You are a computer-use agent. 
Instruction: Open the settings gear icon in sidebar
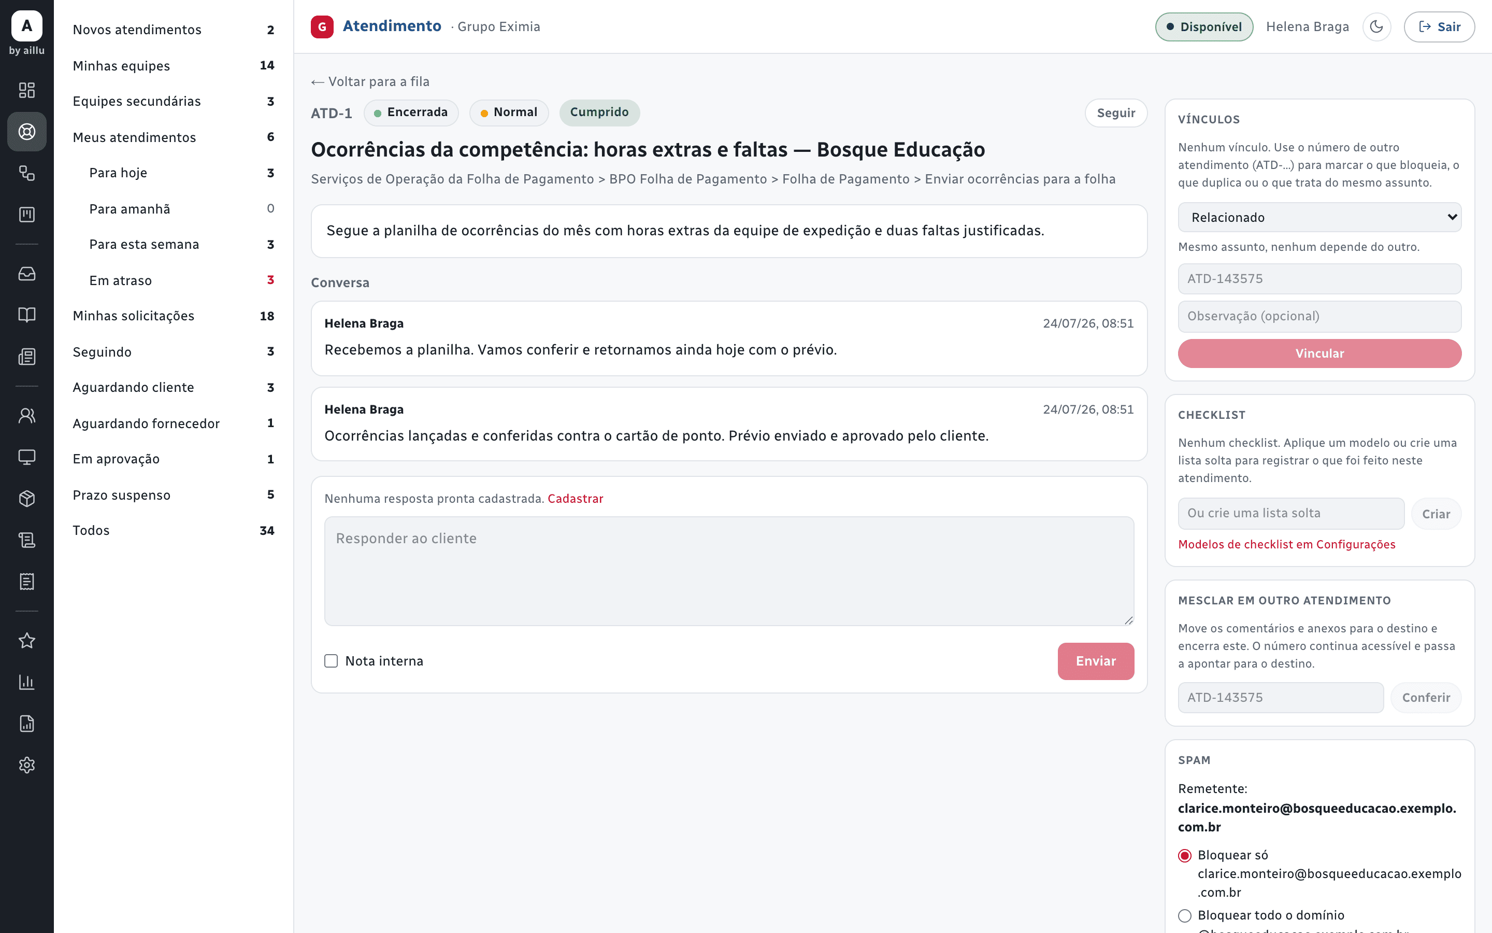[26, 765]
